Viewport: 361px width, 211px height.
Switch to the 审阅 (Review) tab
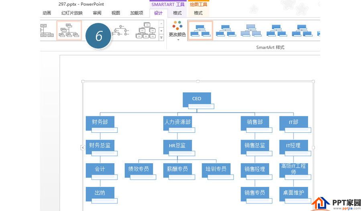(97, 13)
